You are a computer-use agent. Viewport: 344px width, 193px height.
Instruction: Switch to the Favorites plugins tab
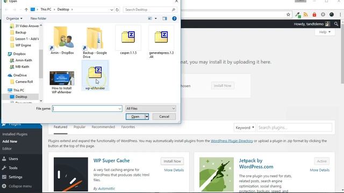coord(128,127)
